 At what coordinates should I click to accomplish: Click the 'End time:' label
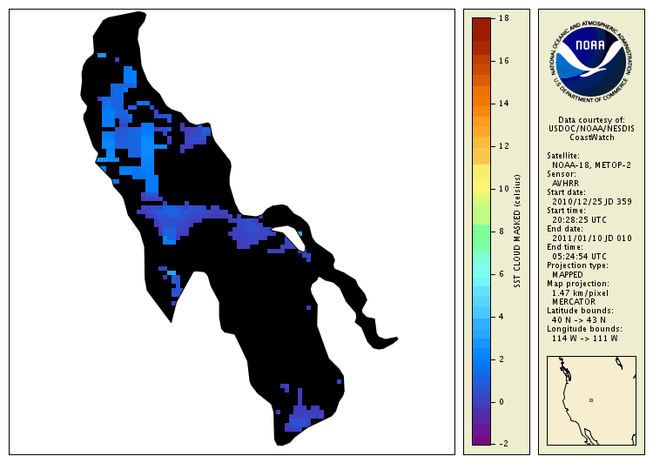(565, 247)
